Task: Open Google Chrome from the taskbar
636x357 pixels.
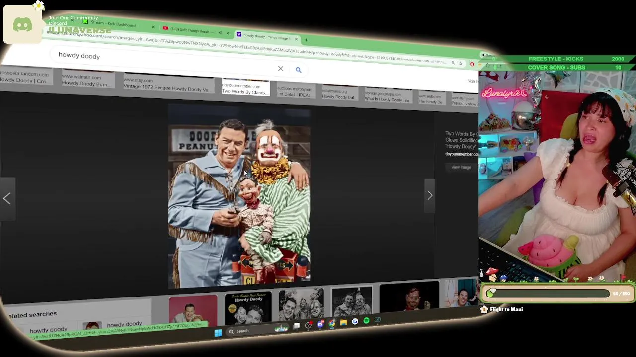Action: (332, 324)
